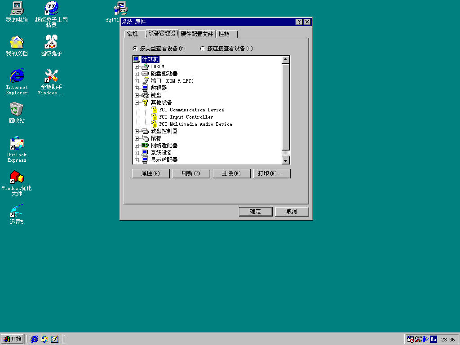Click the 打印(N)... button
Screen dimensions: 460x345
tap(272, 173)
